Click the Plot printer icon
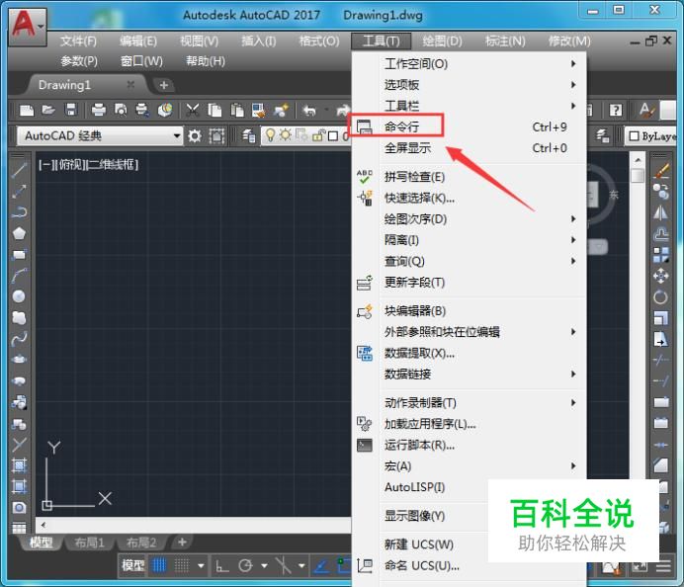Image resolution: width=684 pixels, height=587 pixels. tap(99, 110)
